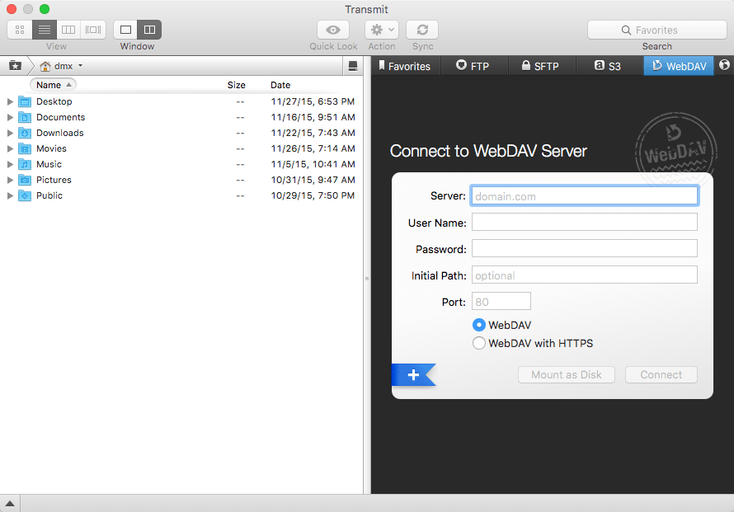Viewport: 734px width, 512px height.
Task: Click the Connect button
Action: pyautogui.click(x=661, y=375)
